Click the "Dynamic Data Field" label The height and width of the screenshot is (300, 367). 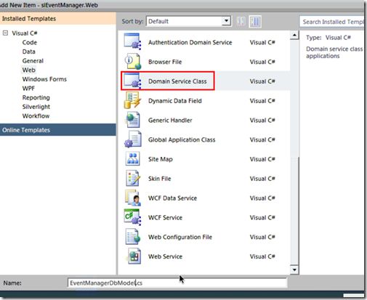point(175,101)
